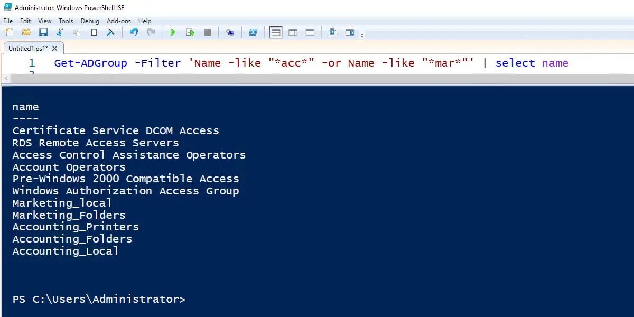Image resolution: width=634 pixels, height=317 pixels.
Task: Expand the toolbar overflow options arrow
Action: [362, 35]
